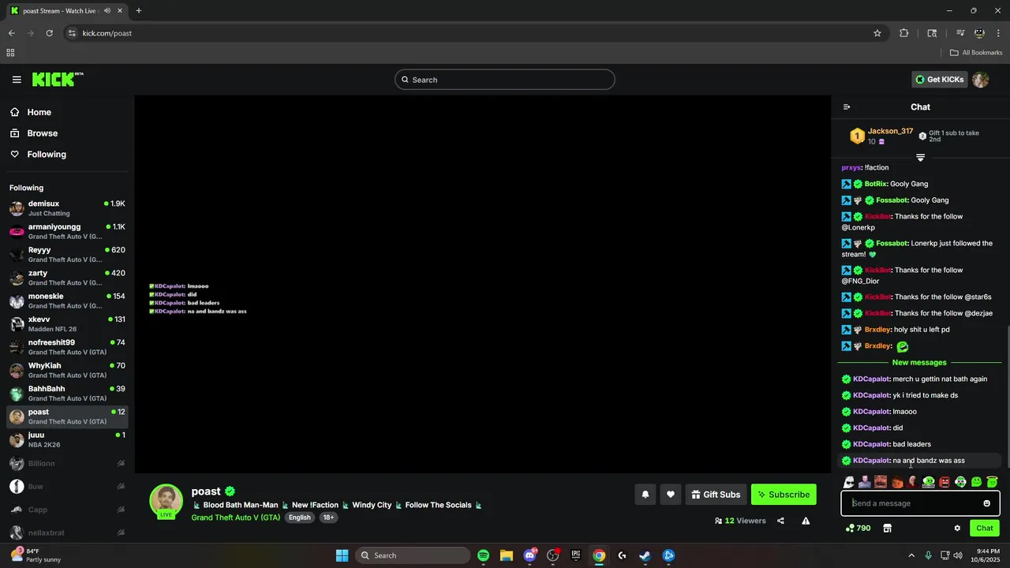The image size is (1010, 568).
Task: Click the New messages divider in chat
Action: [x=919, y=363]
